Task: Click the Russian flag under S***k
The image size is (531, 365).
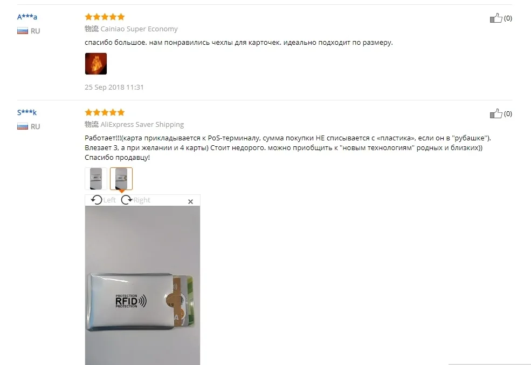Action: coord(22,127)
